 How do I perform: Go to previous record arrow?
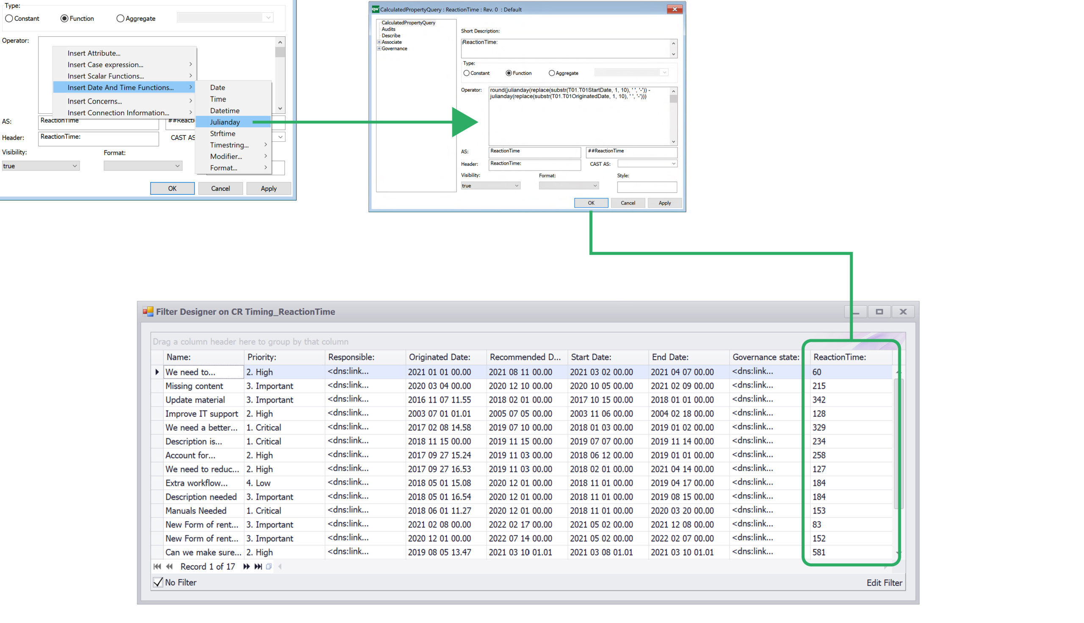tap(169, 566)
